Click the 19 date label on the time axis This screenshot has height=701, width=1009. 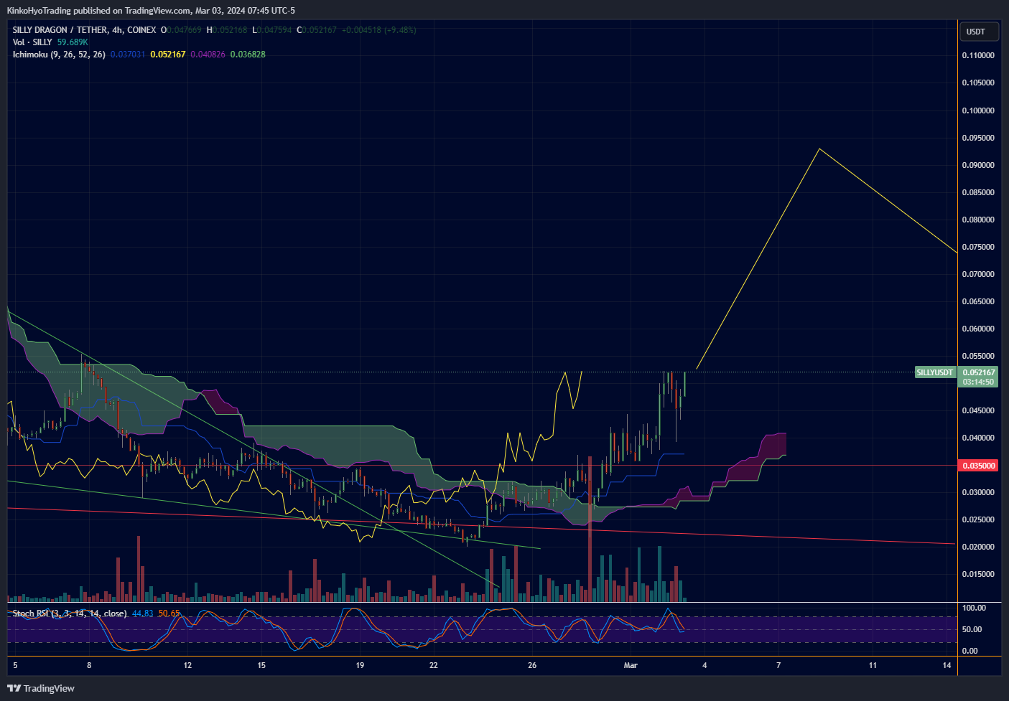click(x=360, y=665)
